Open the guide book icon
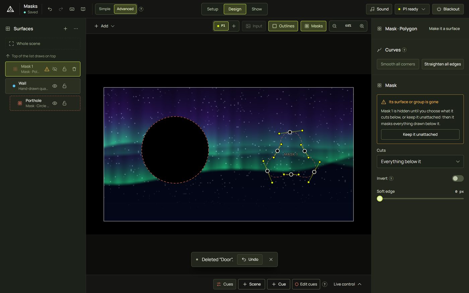The image size is (469, 293). tap(83, 9)
